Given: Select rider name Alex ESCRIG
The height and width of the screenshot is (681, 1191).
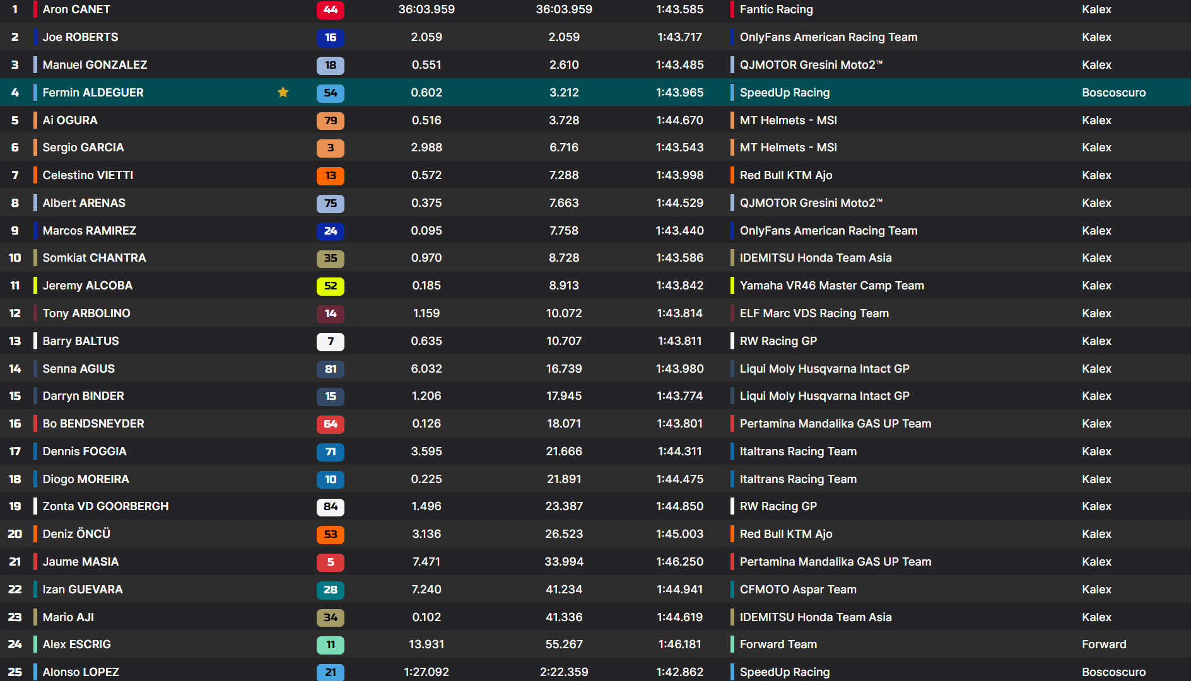Looking at the screenshot, I should point(76,644).
